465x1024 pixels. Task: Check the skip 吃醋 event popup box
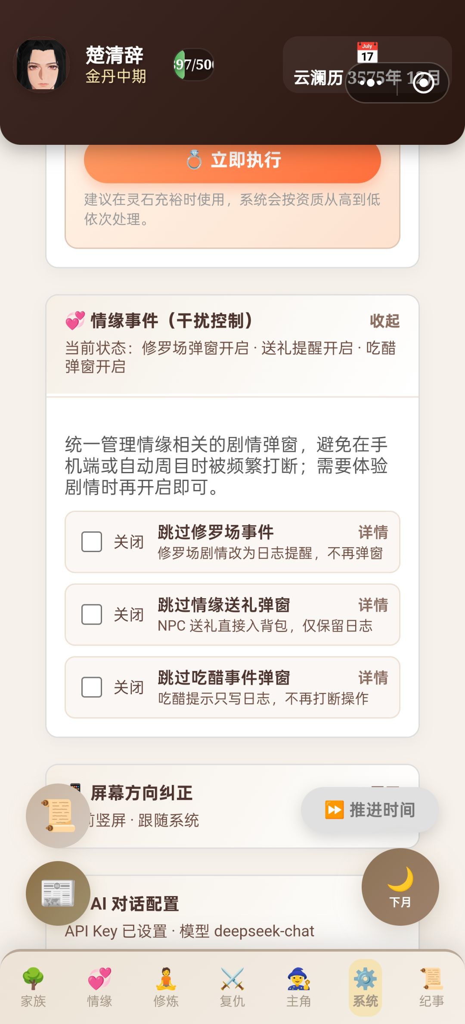point(92,687)
